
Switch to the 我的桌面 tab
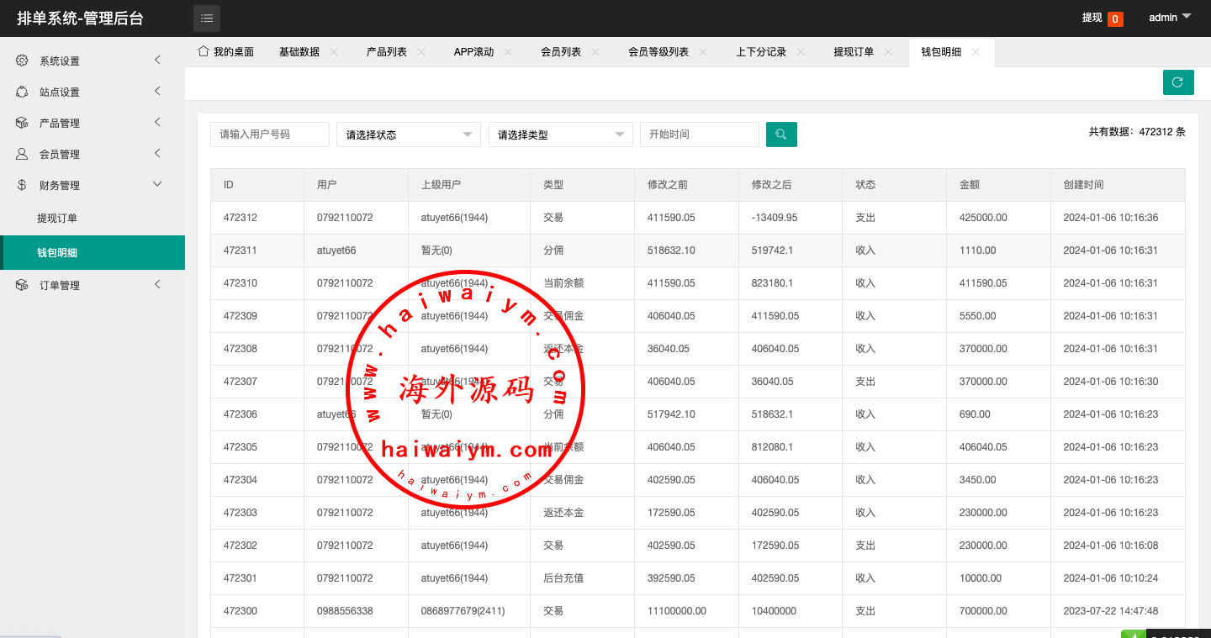[226, 52]
